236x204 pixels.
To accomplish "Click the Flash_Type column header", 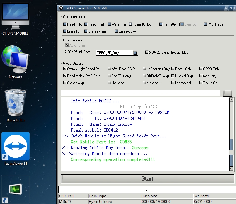I will pyautogui.click(x=114, y=196).
